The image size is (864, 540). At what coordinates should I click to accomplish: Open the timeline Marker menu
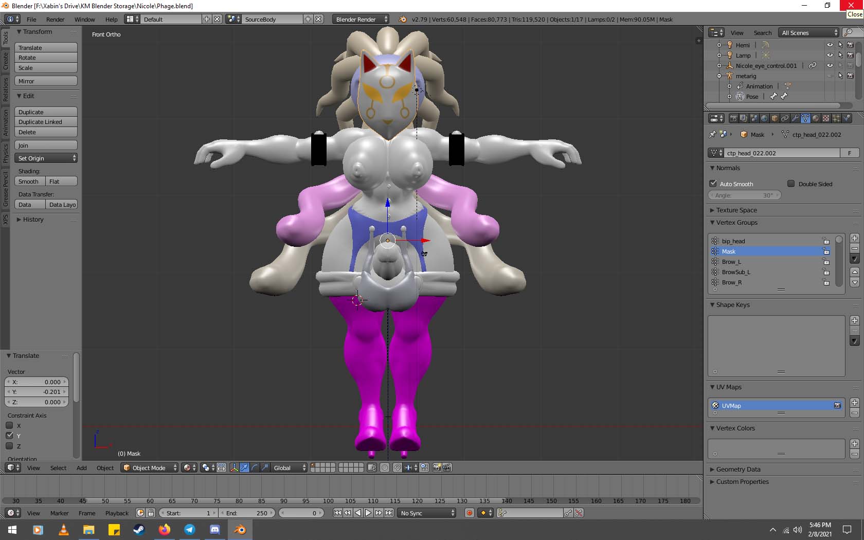coord(59,513)
